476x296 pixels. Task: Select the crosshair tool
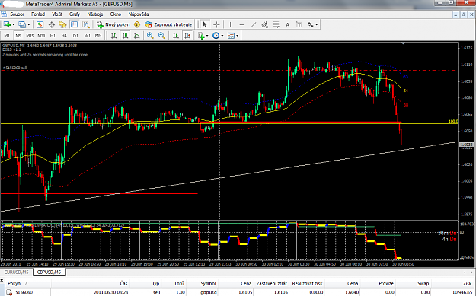coord(216,24)
